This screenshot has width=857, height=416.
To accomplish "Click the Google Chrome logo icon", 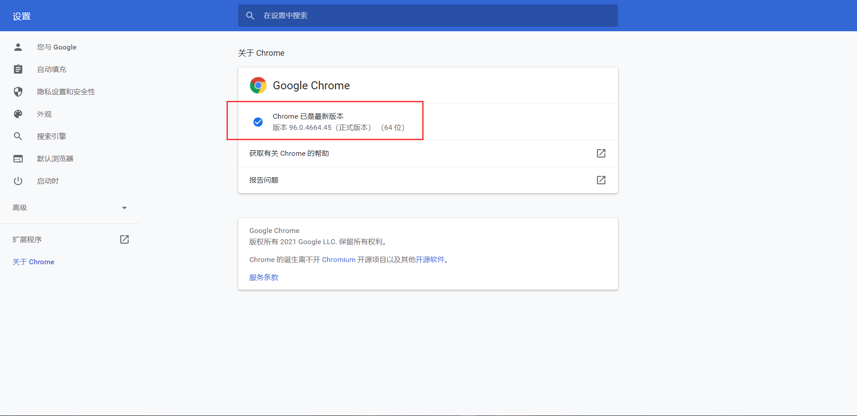I will [x=258, y=85].
